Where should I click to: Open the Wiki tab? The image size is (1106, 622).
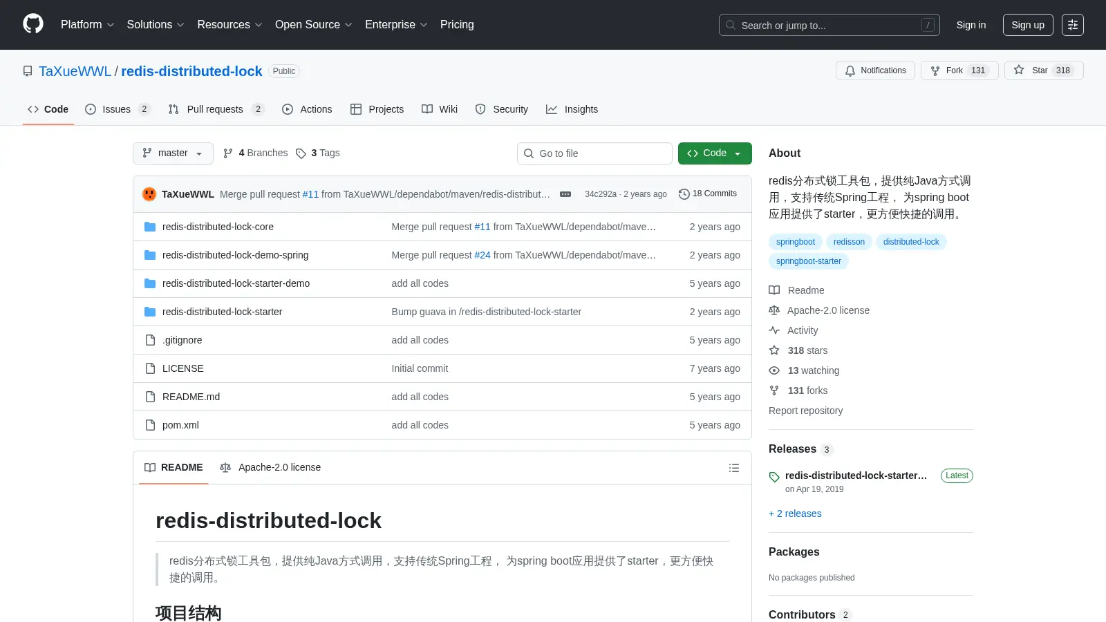tap(440, 109)
